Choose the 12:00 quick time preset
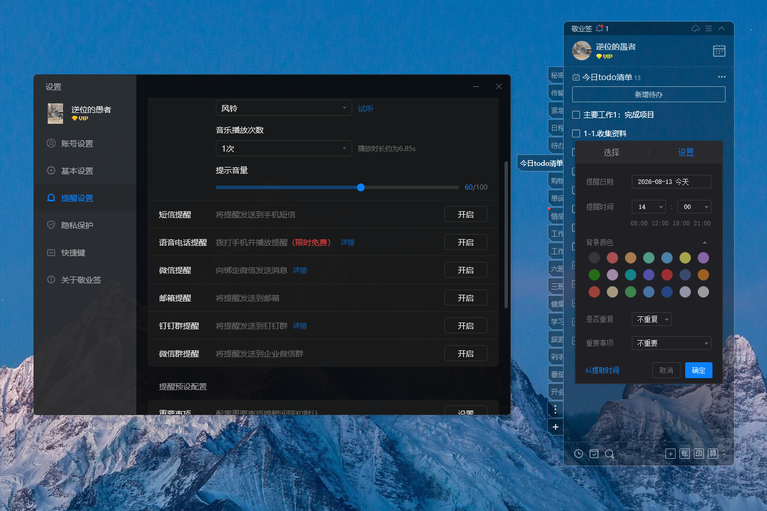The image size is (767, 511). (x=660, y=223)
